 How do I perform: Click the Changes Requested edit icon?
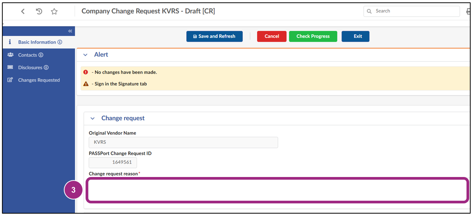(x=10, y=80)
